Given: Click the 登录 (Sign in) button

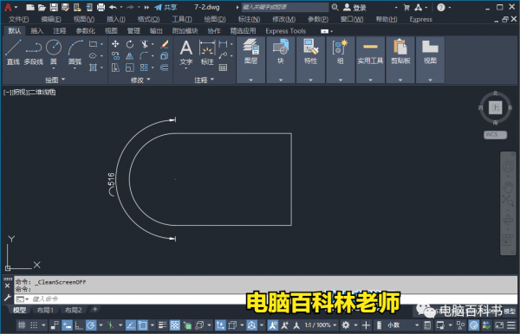Looking at the screenshot, I should (354, 7).
